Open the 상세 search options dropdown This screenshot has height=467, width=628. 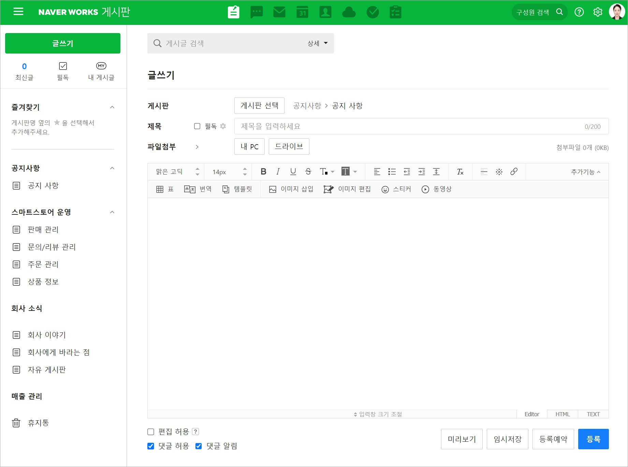317,43
